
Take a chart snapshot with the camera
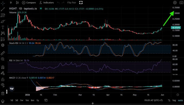(x=181, y=3)
